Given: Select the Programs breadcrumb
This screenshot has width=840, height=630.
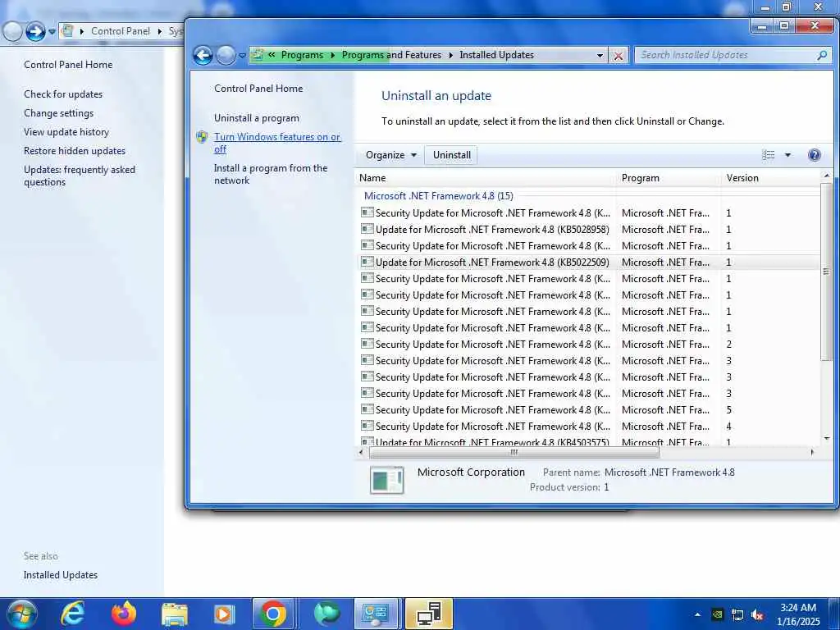Looking at the screenshot, I should tap(302, 55).
